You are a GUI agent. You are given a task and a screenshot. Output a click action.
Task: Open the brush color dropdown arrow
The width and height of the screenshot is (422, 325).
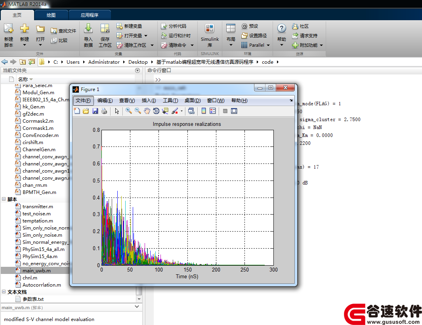(181, 111)
